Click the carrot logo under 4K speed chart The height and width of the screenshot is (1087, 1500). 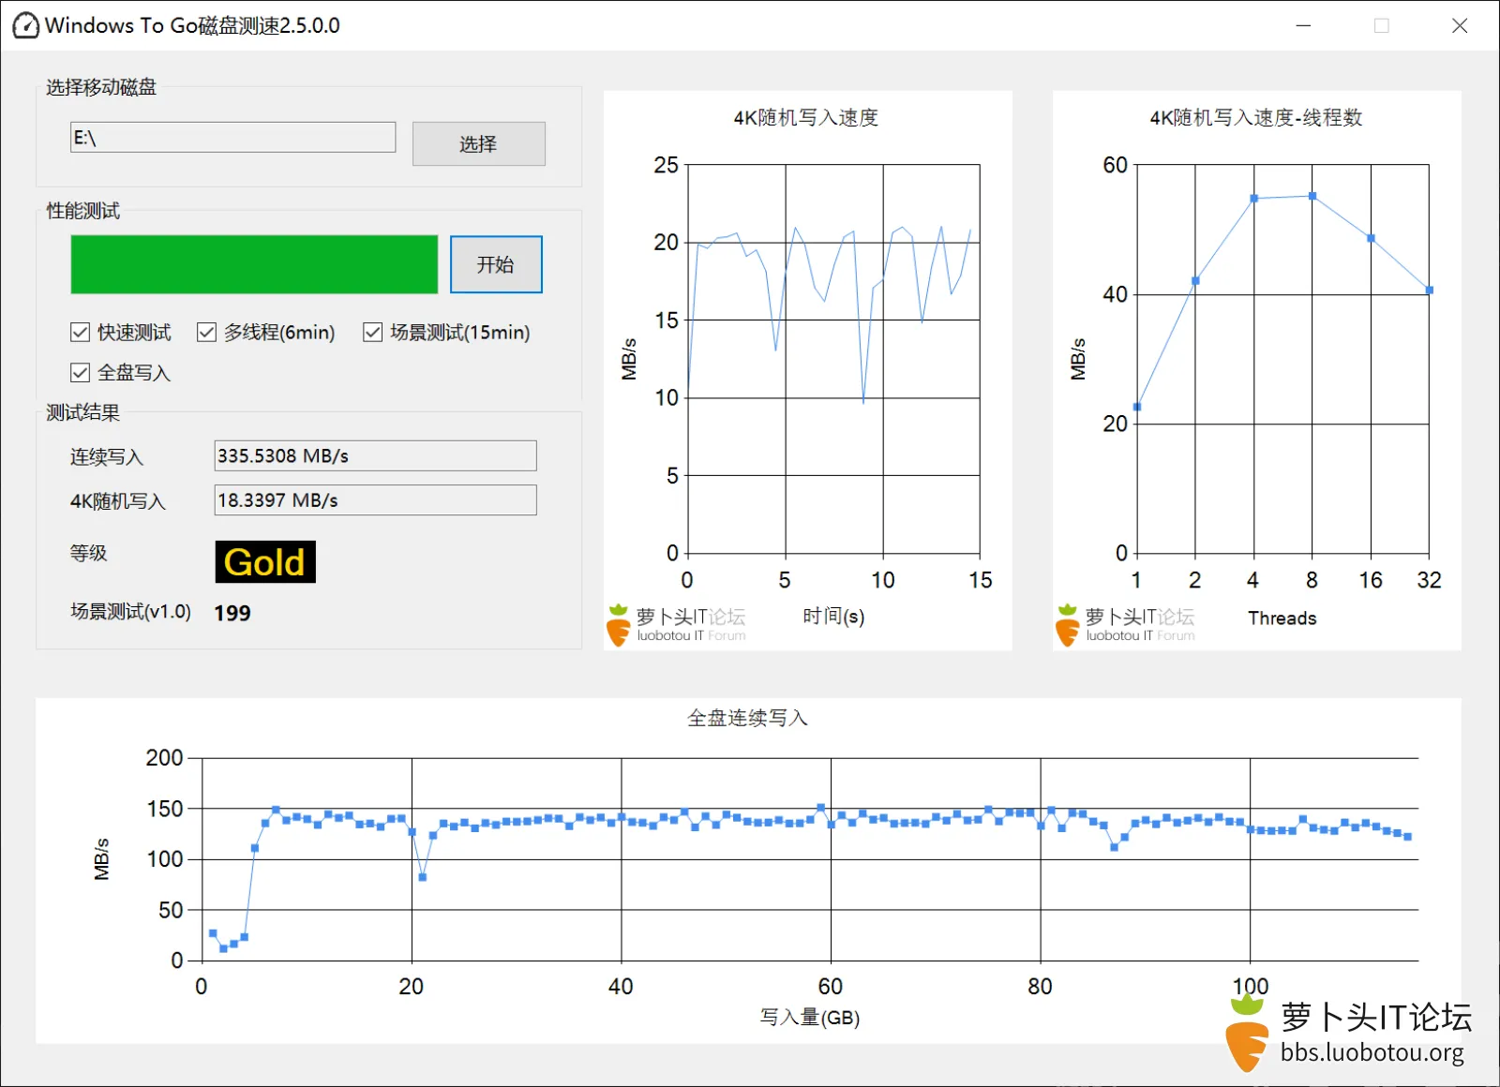618,626
